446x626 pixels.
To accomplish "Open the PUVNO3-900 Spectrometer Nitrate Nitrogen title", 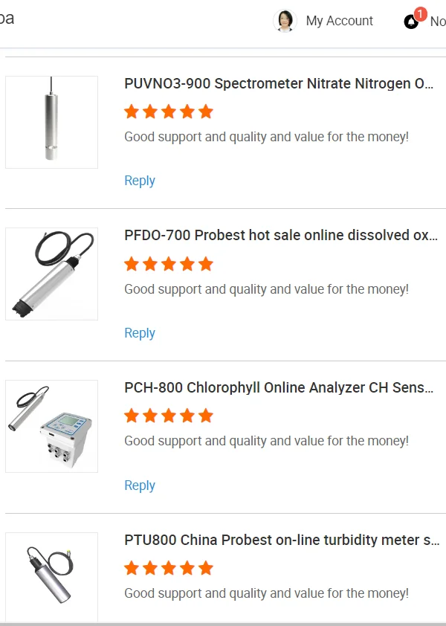I will click(279, 84).
